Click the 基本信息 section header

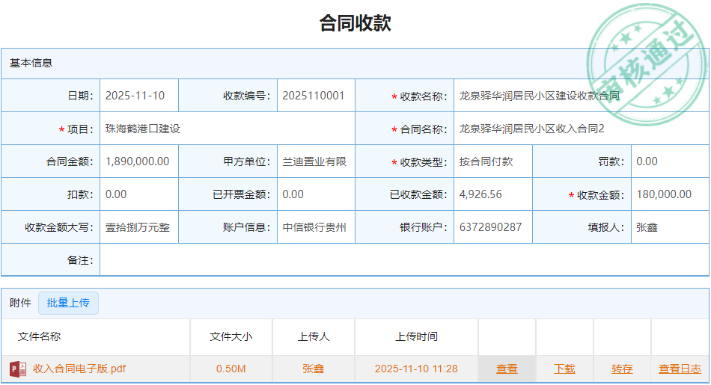pos(31,64)
